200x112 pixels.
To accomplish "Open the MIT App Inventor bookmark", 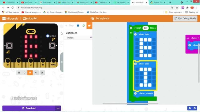I will click(11, 12).
